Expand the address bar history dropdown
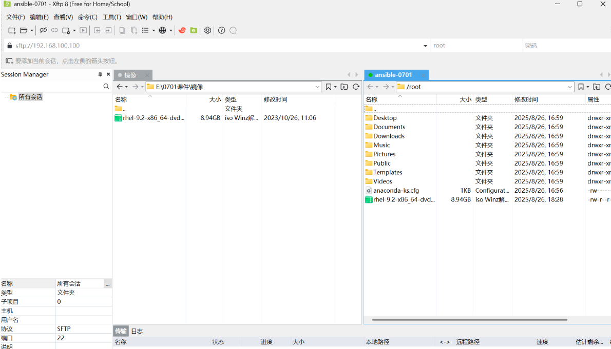Viewport: 611px width, 349px height. pyautogui.click(x=425, y=46)
